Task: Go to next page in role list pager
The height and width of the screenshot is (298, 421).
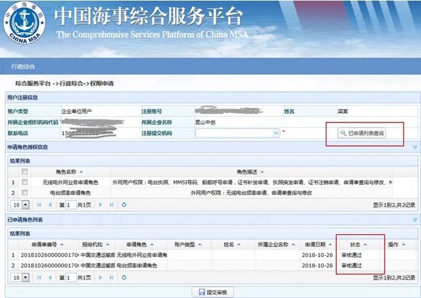Action: tap(100, 205)
